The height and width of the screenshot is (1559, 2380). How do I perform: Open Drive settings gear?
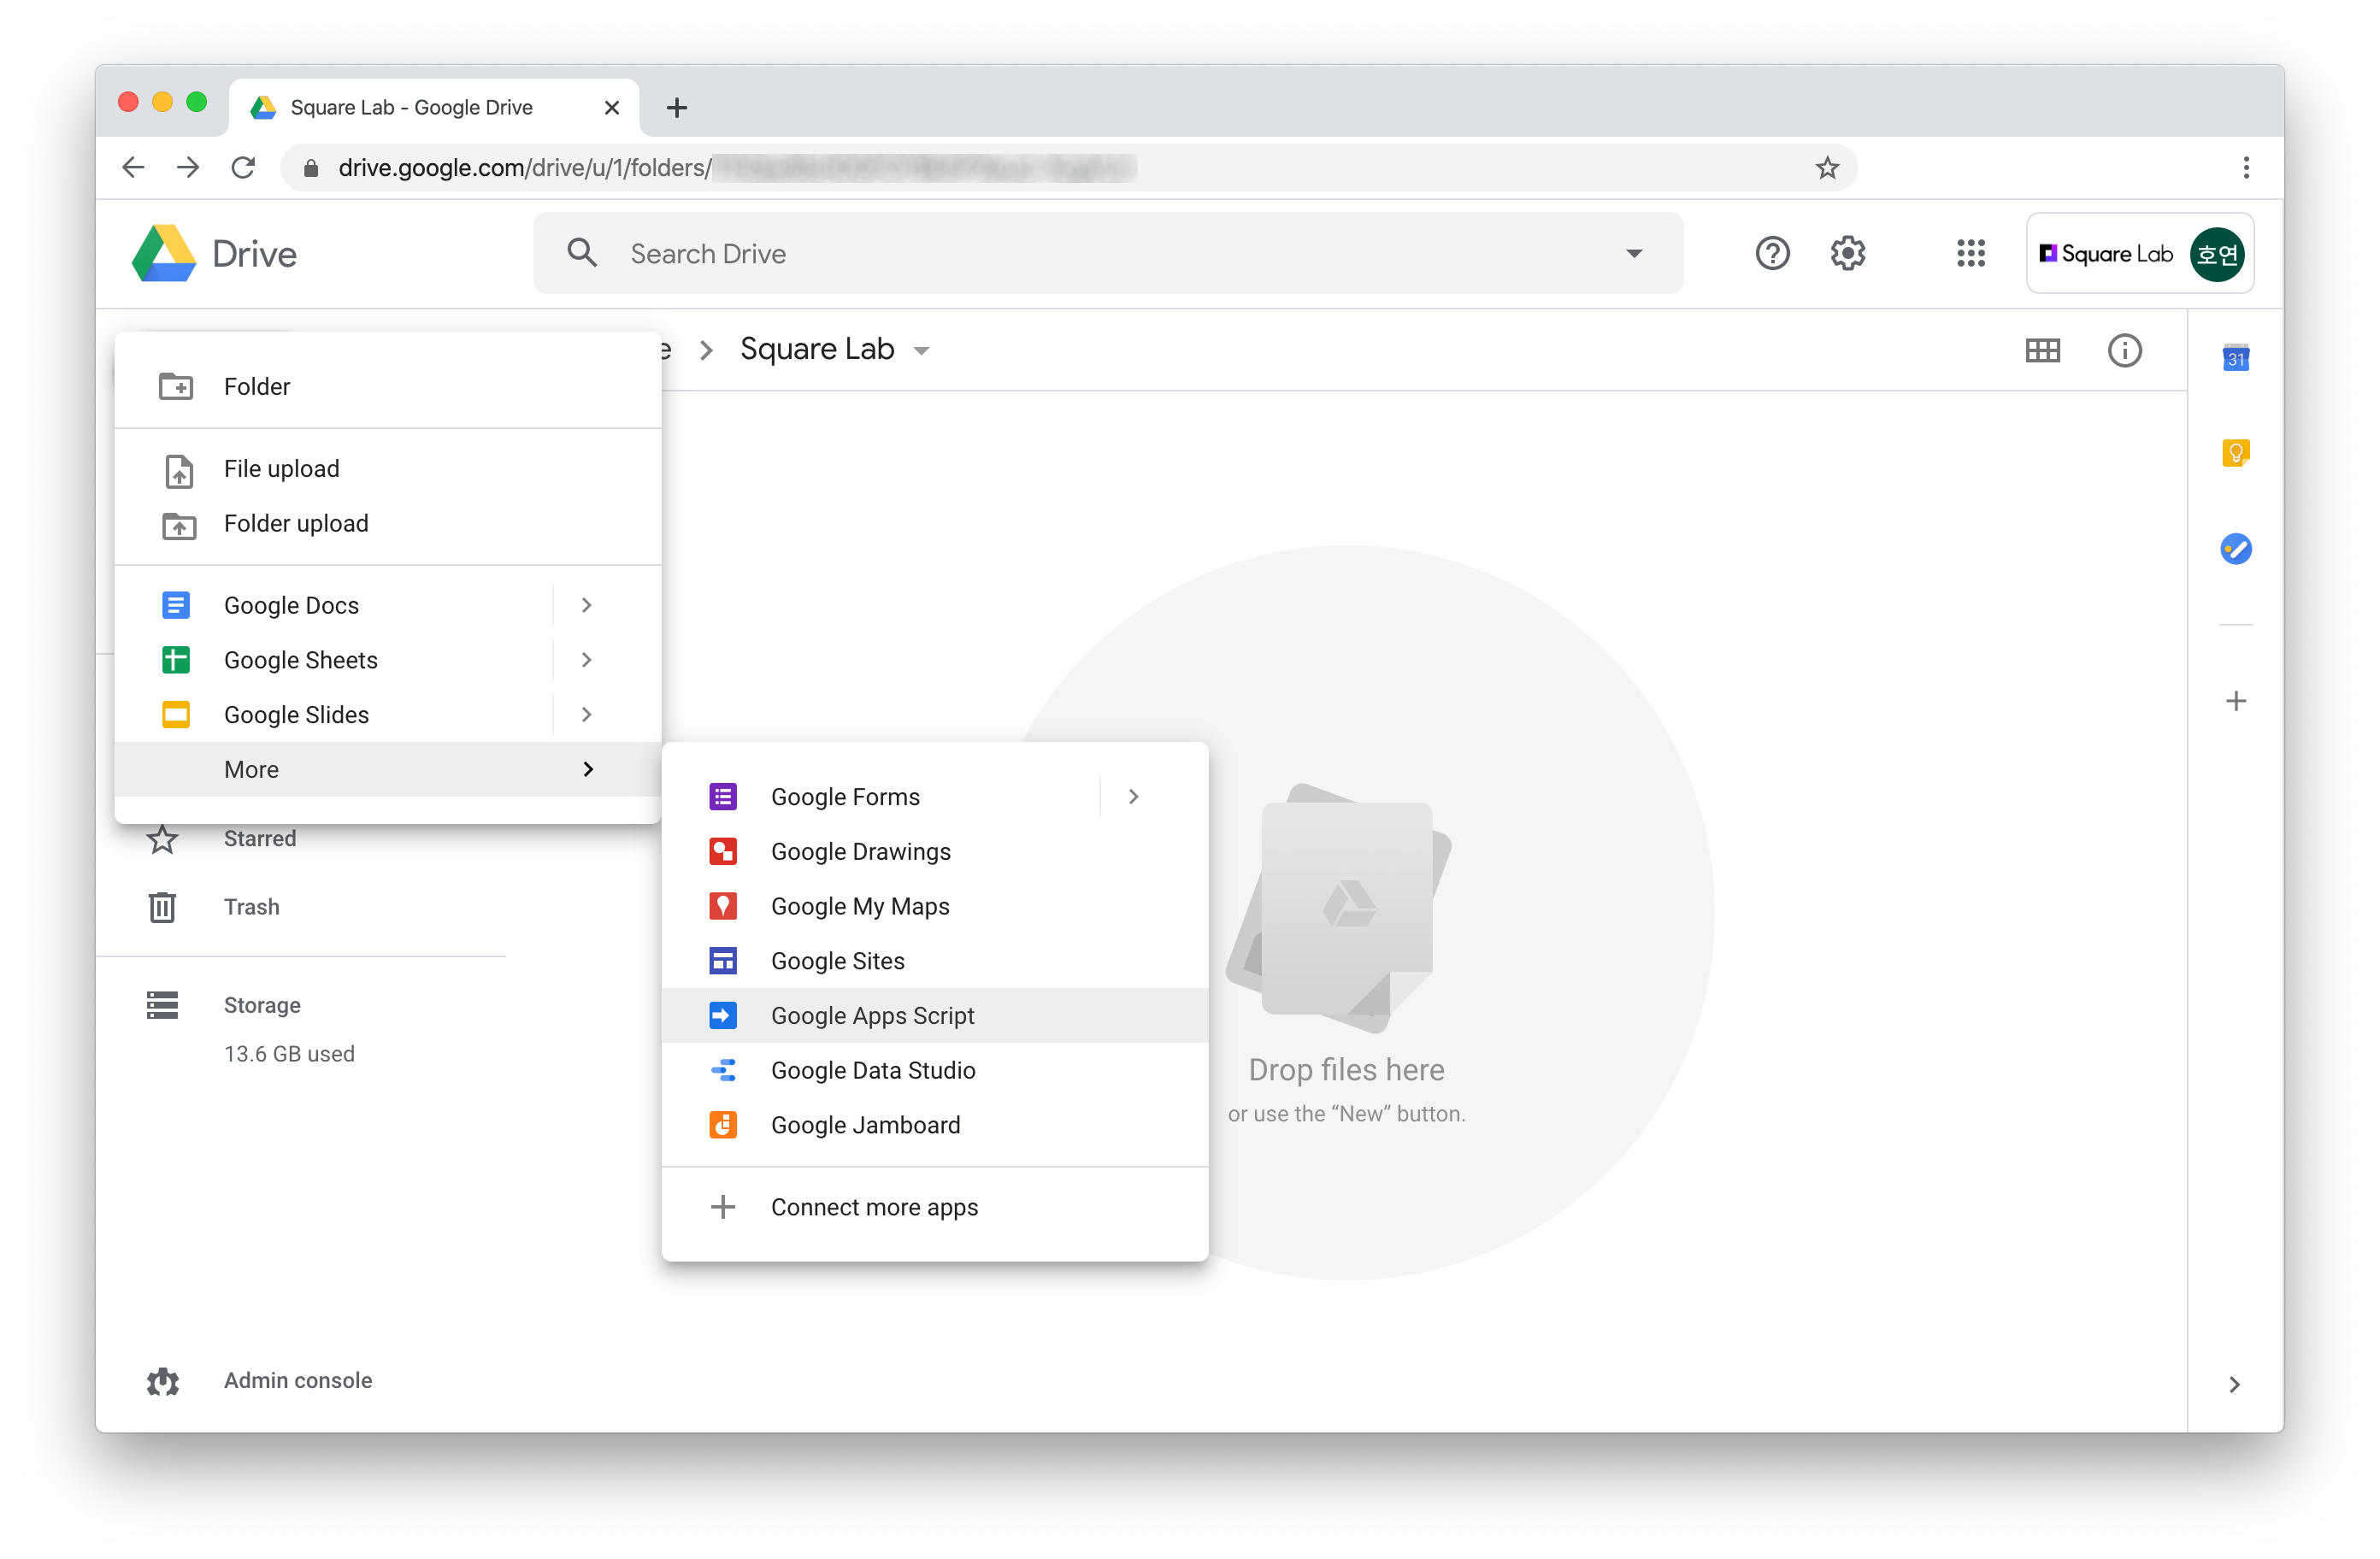click(x=1847, y=253)
